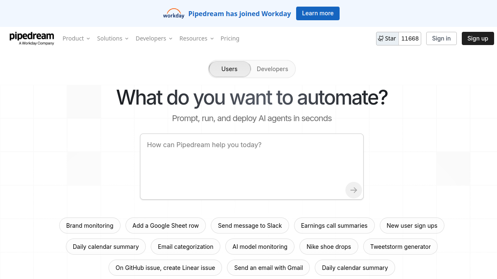Switch to the Users toggle option
Image resolution: width=497 pixels, height=279 pixels.
coord(229,69)
